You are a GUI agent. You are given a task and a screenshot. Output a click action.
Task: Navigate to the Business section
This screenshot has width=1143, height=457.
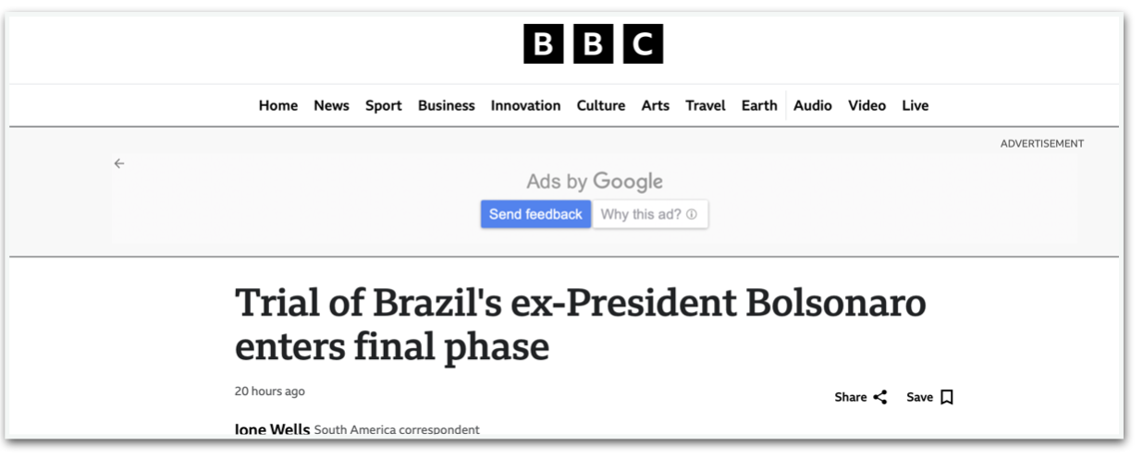click(x=446, y=105)
